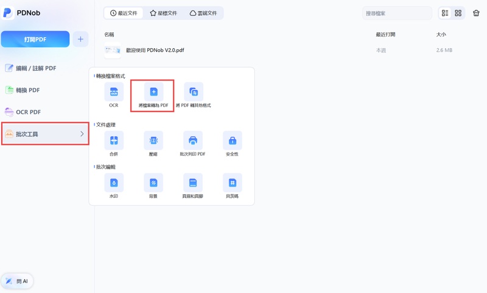Launch batch OCR tool icon
The image size is (487, 293).
(114, 92)
